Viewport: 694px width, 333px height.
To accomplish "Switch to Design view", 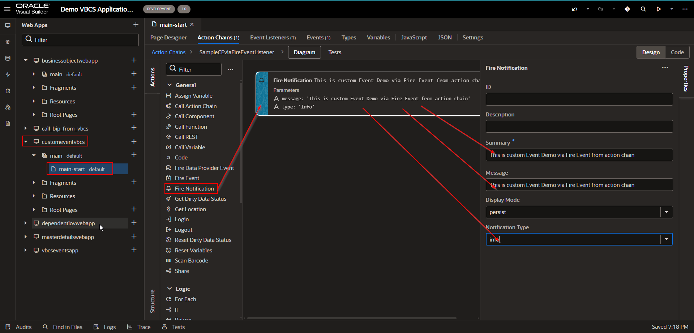I will tap(651, 52).
